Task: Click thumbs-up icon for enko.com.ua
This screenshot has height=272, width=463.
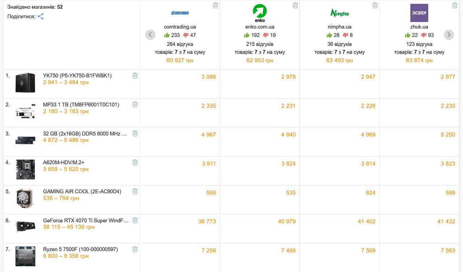Action: [247, 35]
